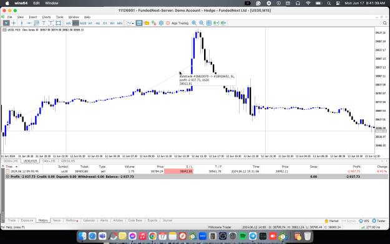Viewport: 390px width, 244px height.
Task: Open the Alerts tab
Action: coord(104,221)
